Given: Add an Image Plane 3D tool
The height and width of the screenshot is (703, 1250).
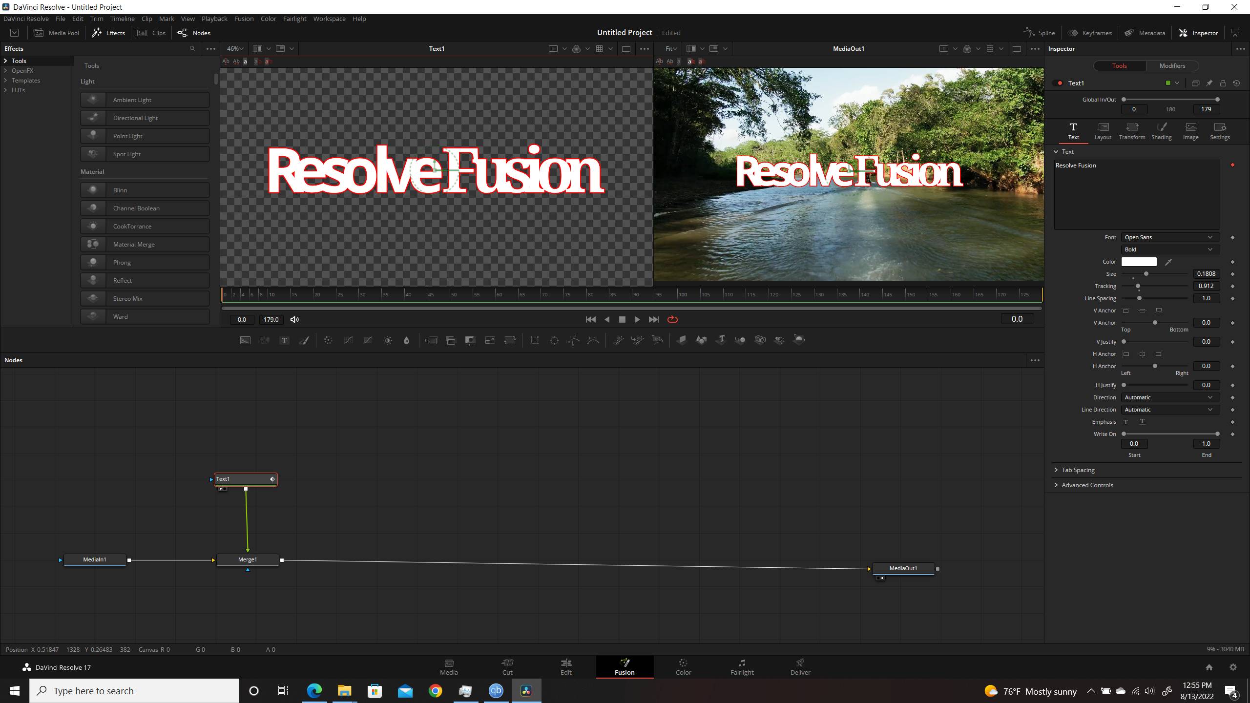Looking at the screenshot, I should (682, 340).
